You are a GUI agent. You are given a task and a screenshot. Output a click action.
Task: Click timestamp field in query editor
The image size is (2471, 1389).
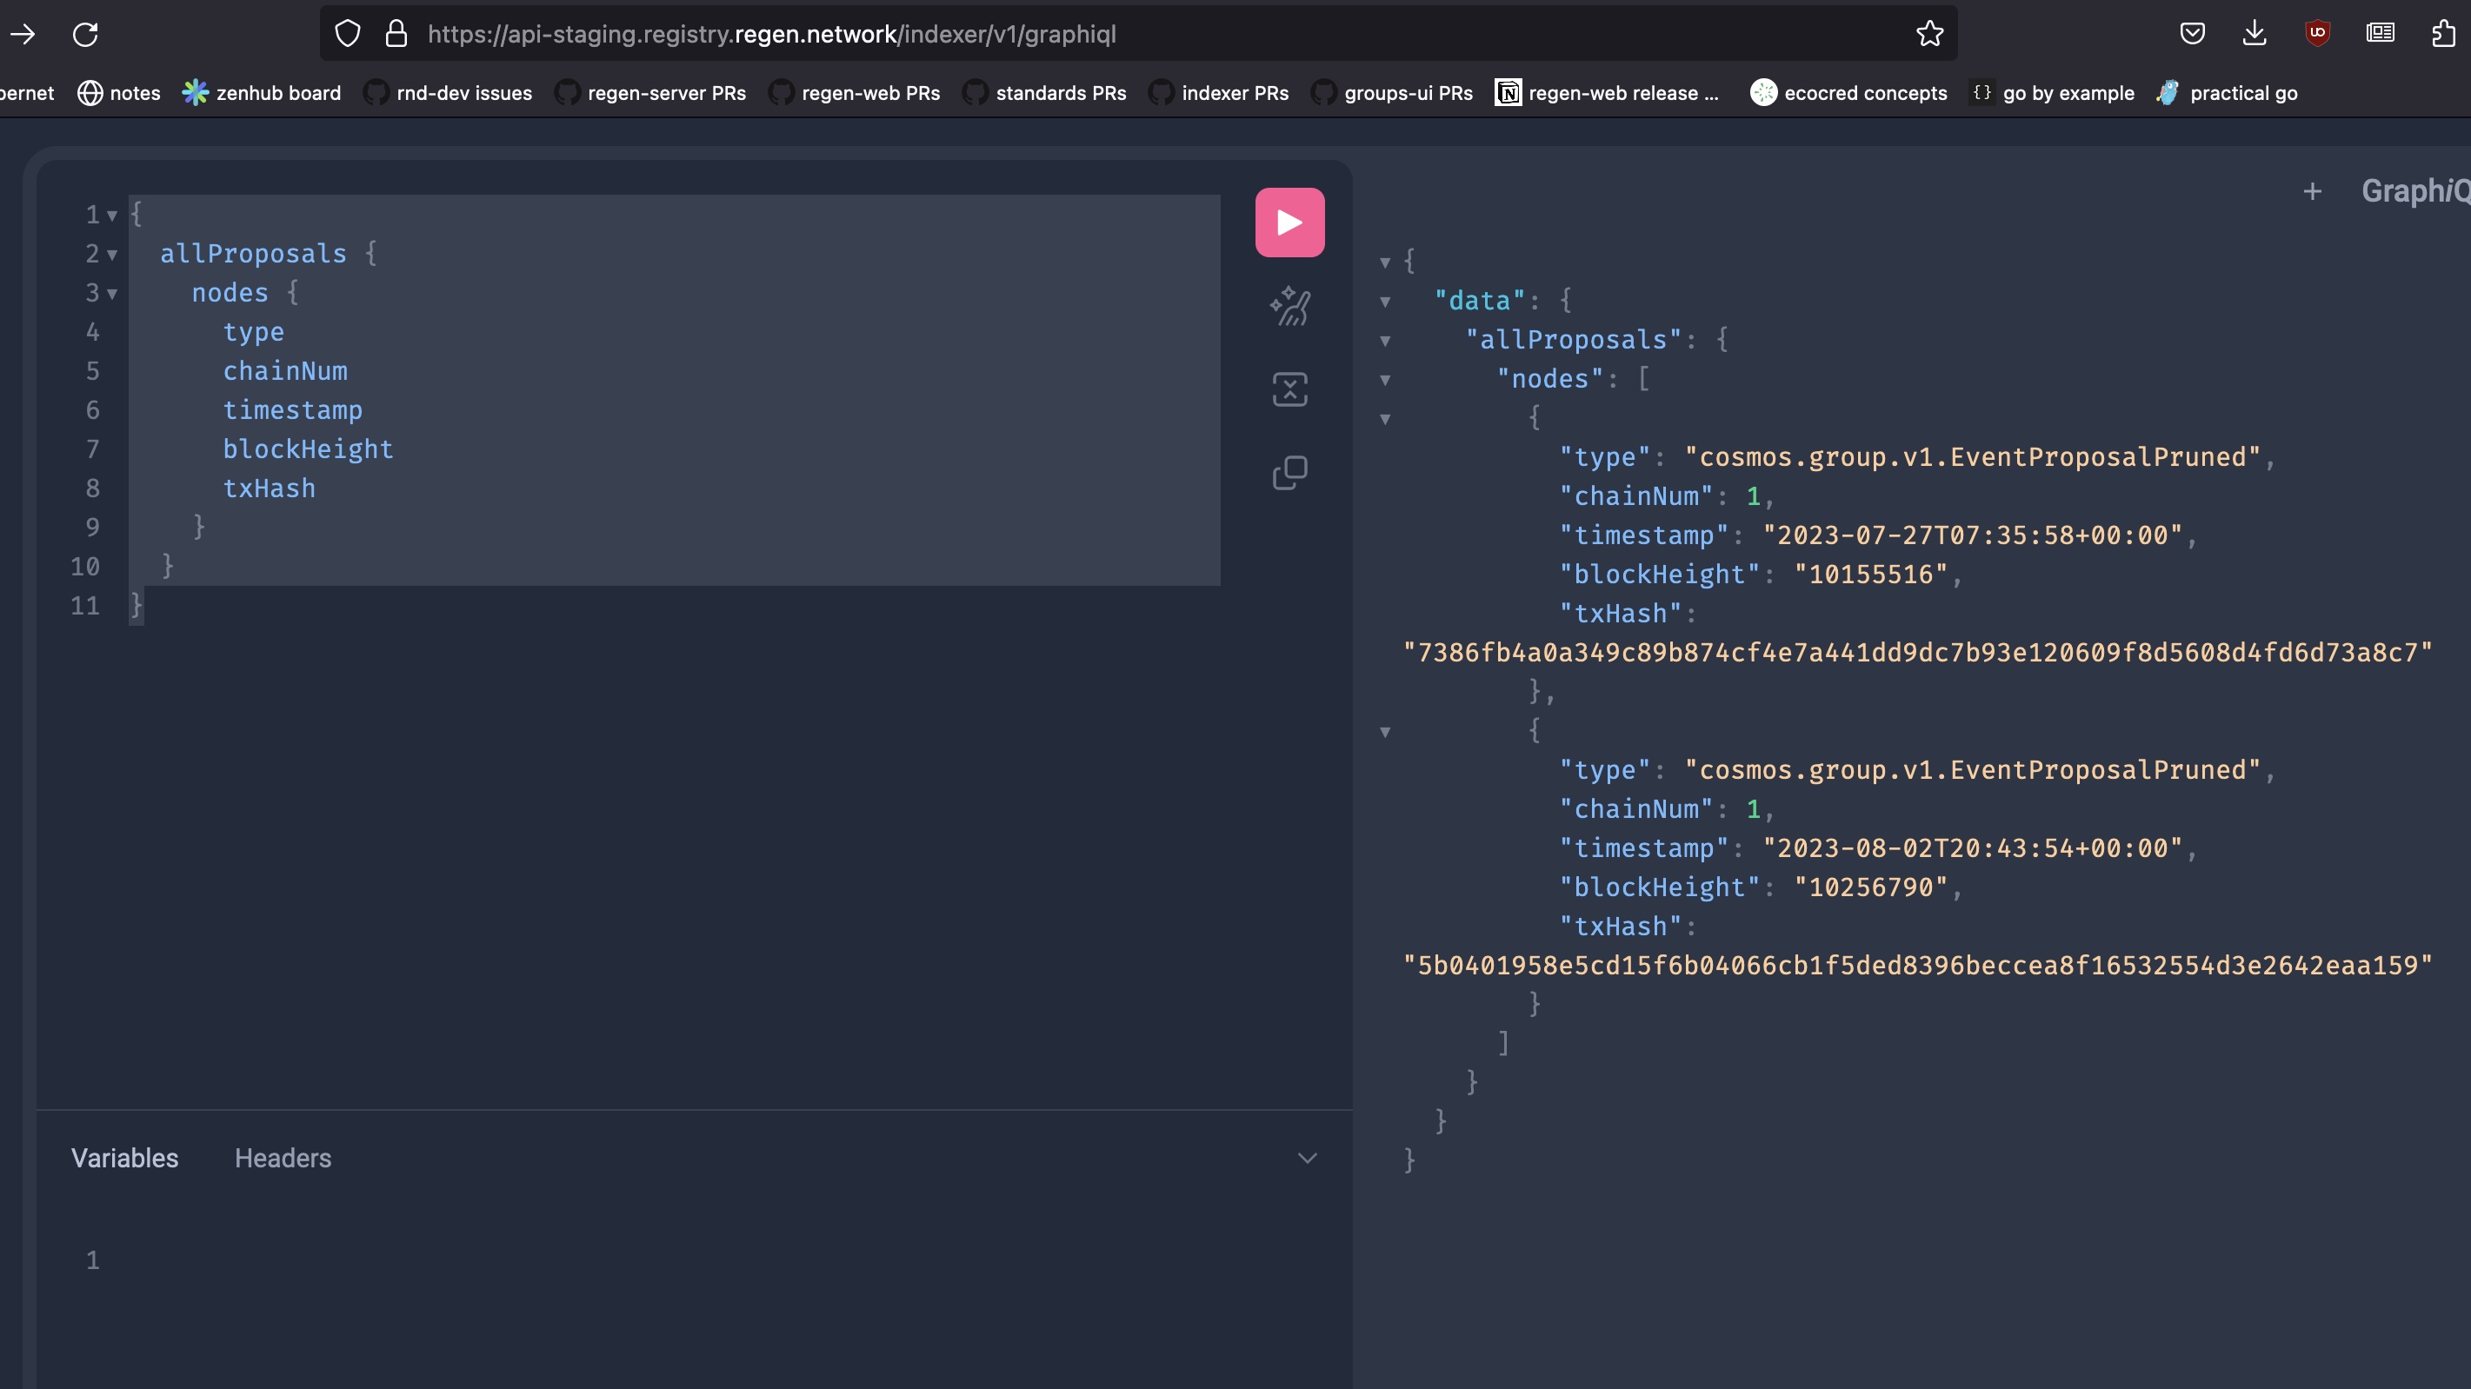[292, 410]
